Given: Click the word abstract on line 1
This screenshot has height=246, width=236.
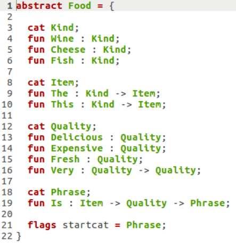Looking at the screenshot, I should 39,6.
